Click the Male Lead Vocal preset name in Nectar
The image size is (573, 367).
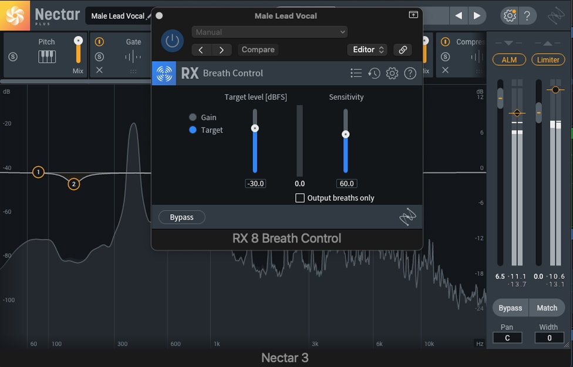(x=117, y=16)
